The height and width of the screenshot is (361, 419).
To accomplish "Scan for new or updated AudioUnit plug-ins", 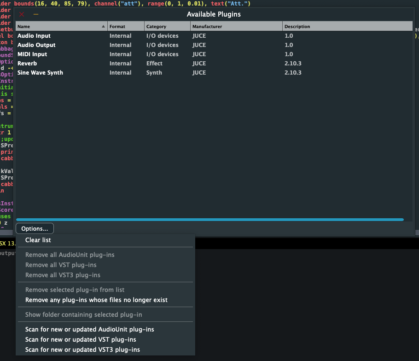I will click(105, 329).
